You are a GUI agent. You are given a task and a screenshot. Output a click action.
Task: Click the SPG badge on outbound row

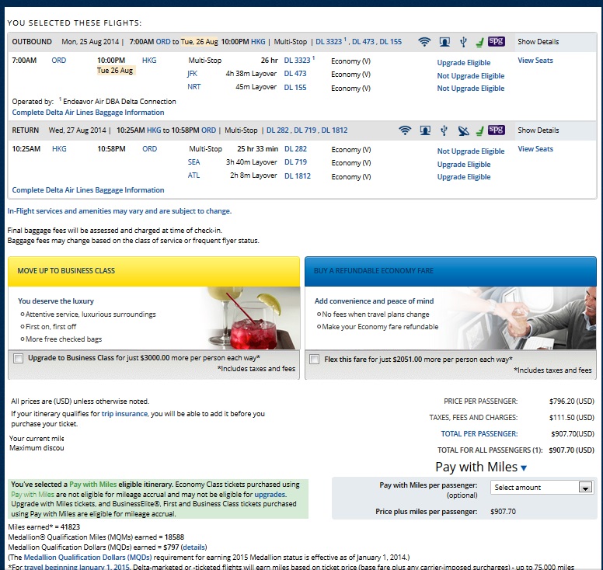pos(497,42)
